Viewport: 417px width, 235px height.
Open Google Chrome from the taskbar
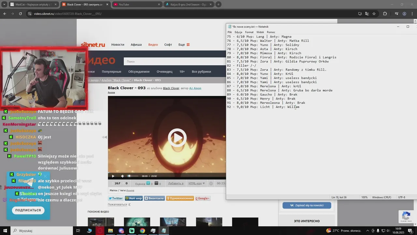point(142,230)
